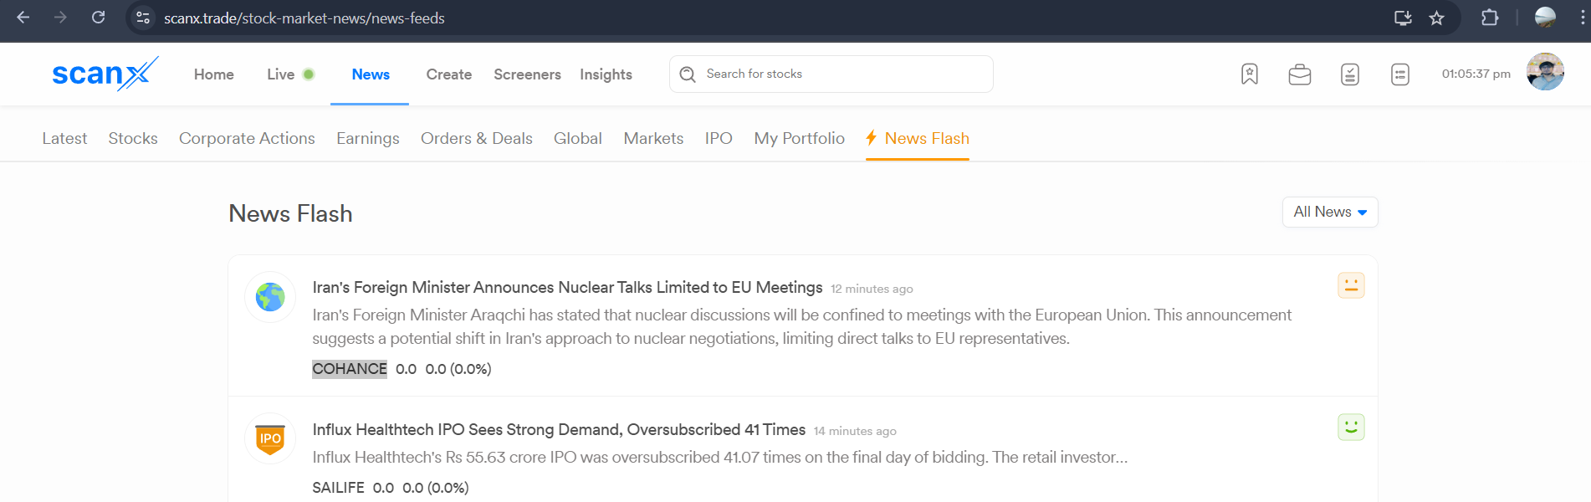Expand the All News filter dropdown
This screenshot has height=502, width=1591.
click(x=1330, y=212)
